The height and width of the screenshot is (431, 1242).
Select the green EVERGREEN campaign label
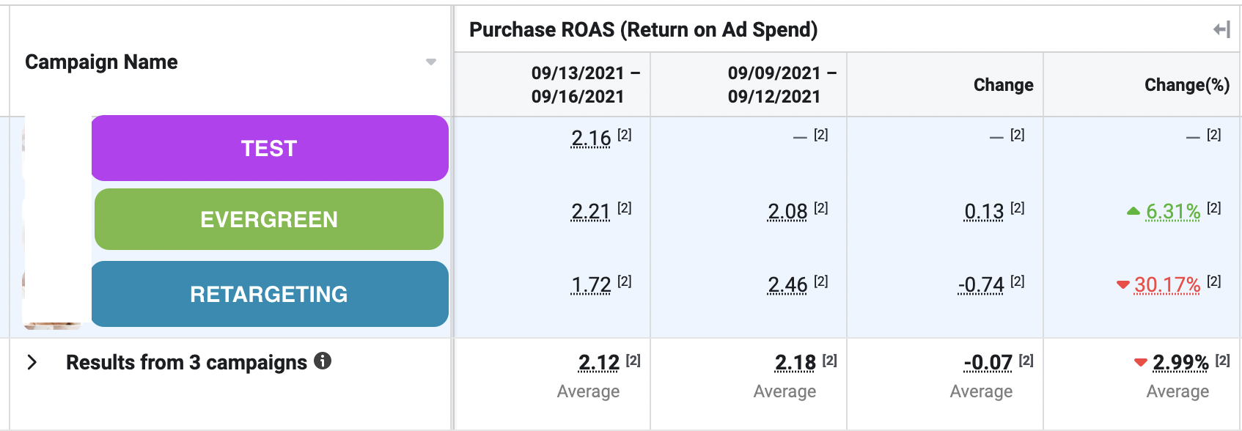click(x=269, y=219)
